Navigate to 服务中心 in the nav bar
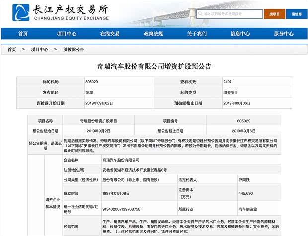 pos(284,34)
